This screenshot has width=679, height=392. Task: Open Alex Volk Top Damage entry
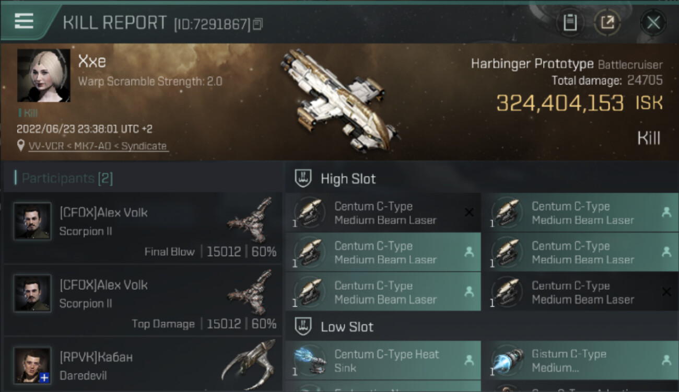coord(143,300)
